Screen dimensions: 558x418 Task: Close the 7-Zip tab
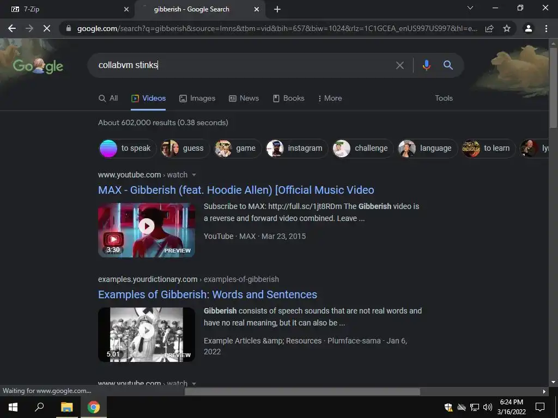point(126,9)
